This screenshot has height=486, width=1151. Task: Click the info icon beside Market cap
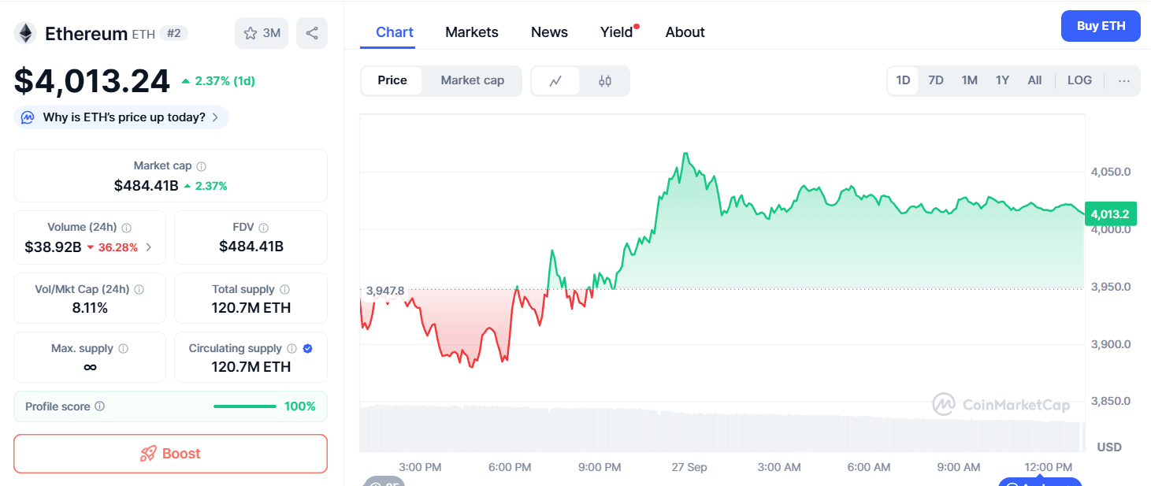tap(202, 166)
